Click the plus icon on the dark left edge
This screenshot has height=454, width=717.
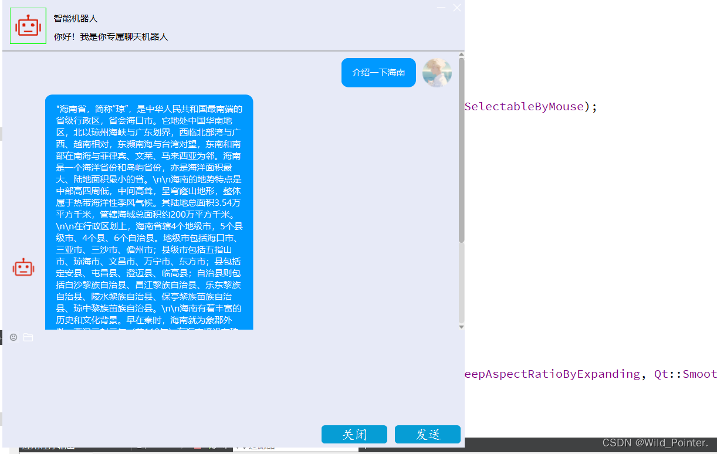click(x=2, y=337)
